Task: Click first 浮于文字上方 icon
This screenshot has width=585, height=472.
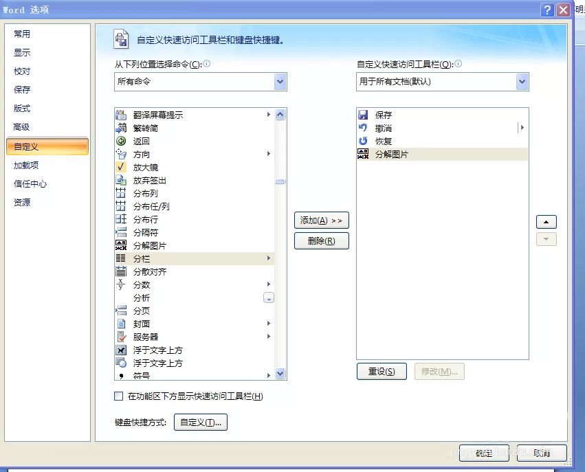Action: click(x=121, y=350)
